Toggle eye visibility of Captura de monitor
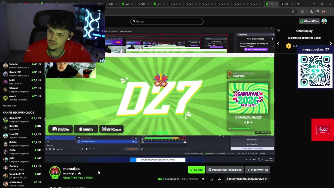The width and height of the screenshot is (334, 188). [133, 142]
